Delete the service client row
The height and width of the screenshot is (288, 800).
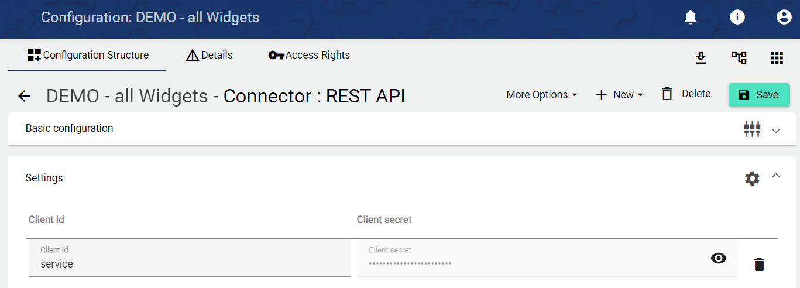759,265
